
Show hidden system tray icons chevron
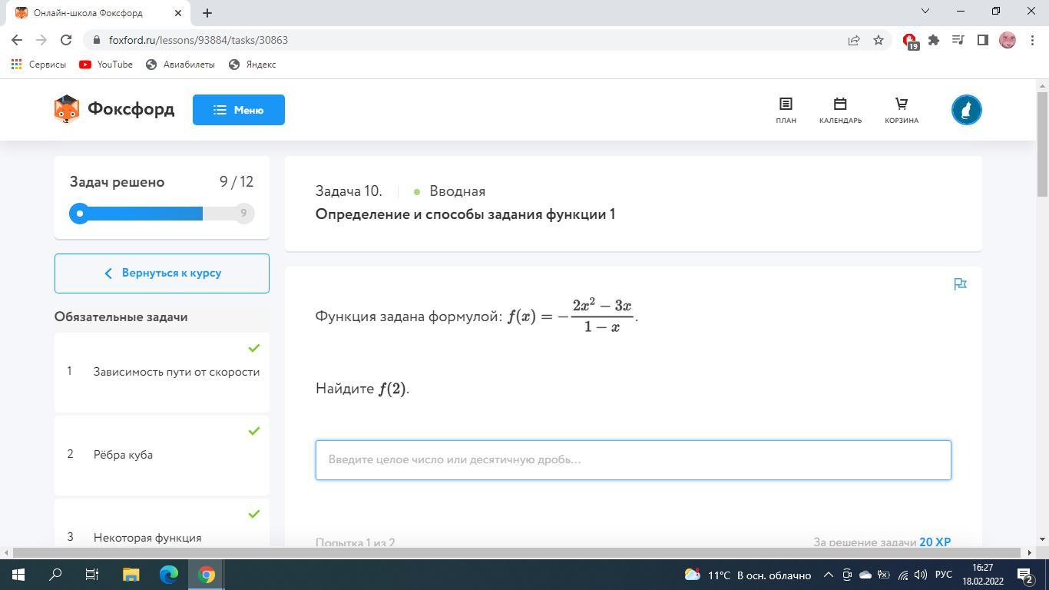828,575
